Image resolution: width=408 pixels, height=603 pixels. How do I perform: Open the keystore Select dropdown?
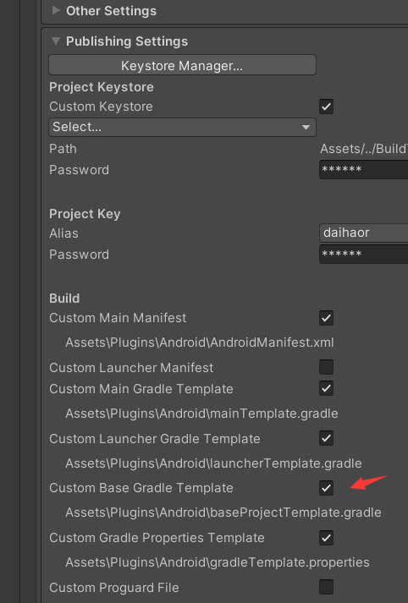[182, 128]
